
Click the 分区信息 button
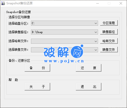point(109,23)
